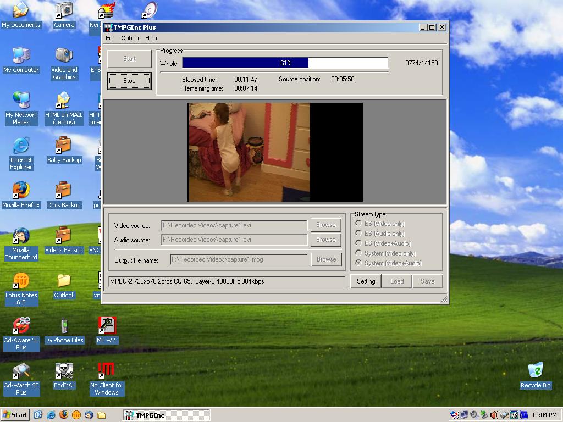Open the Outlook folder on the desktop
Image resolution: width=563 pixels, height=422 pixels.
pyautogui.click(x=64, y=286)
